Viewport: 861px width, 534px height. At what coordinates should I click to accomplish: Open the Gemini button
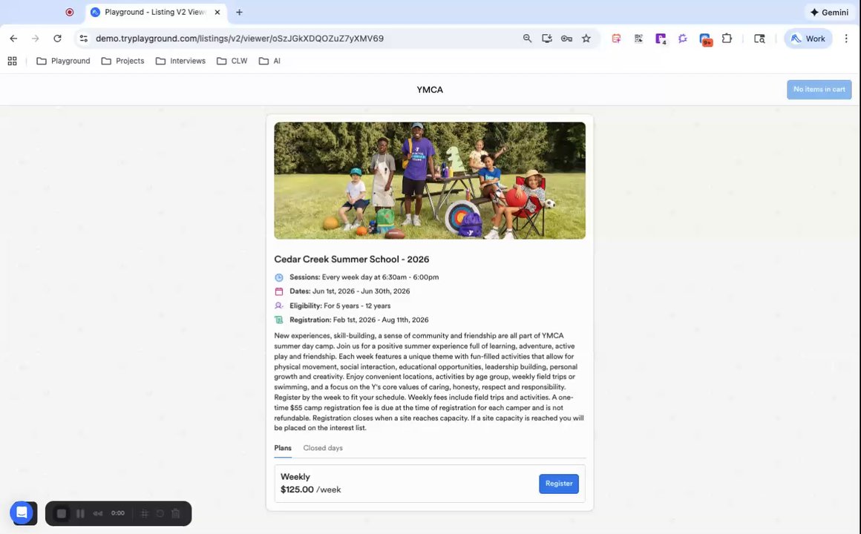click(829, 12)
